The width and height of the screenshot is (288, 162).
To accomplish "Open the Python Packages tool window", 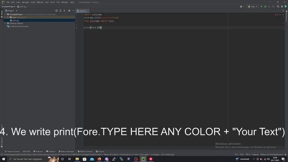I will pyautogui.click(x=66, y=152).
